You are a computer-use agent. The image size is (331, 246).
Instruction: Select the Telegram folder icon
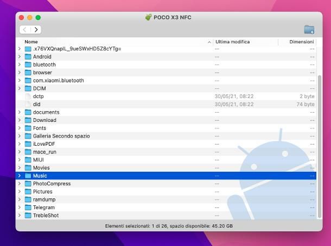coord(28,208)
